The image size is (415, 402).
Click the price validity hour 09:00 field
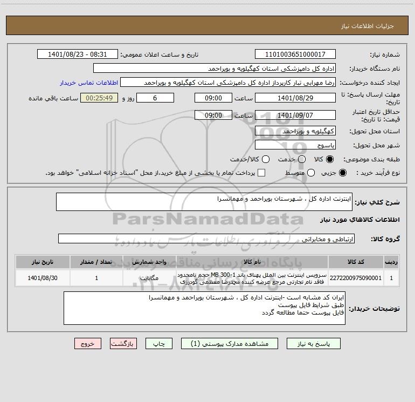(213, 115)
